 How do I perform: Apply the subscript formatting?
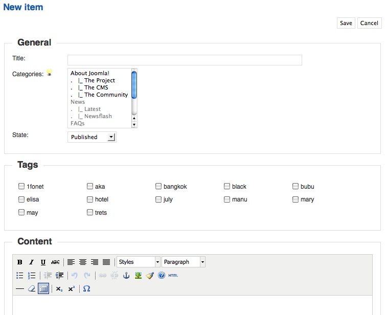point(59,289)
